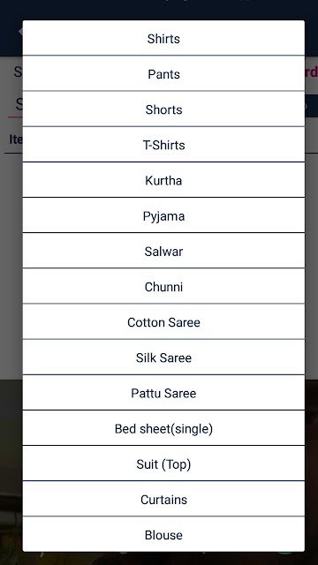Choose Cotton Saree
The height and width of the screenshot is (565, 318).
tap(163, 321)
